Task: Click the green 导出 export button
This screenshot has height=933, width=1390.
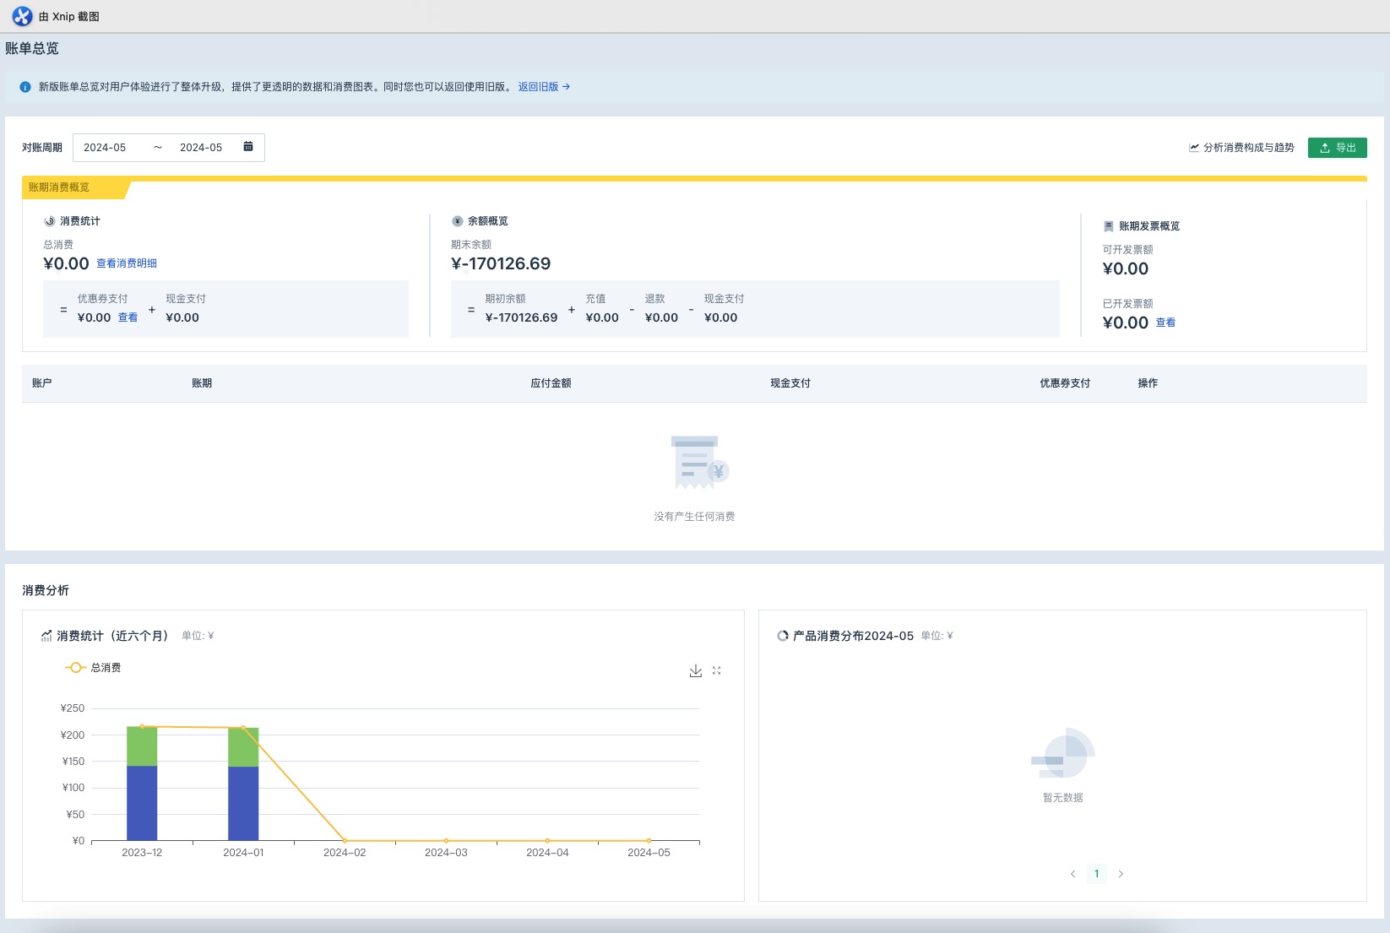Action: point(1337,148)
